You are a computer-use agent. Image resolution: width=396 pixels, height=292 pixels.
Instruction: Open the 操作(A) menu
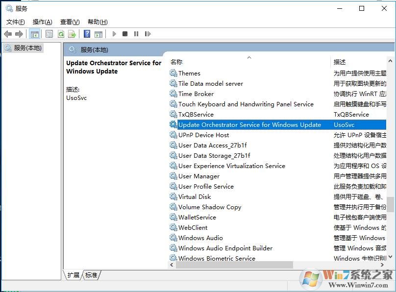tap(42, 22)
